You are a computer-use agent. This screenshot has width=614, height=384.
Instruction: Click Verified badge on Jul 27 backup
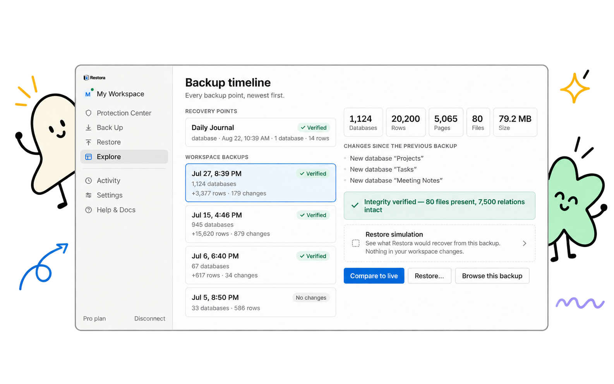click(313, 174)
